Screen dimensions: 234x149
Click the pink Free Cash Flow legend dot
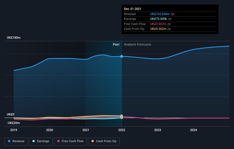click(x=58, y=141)
